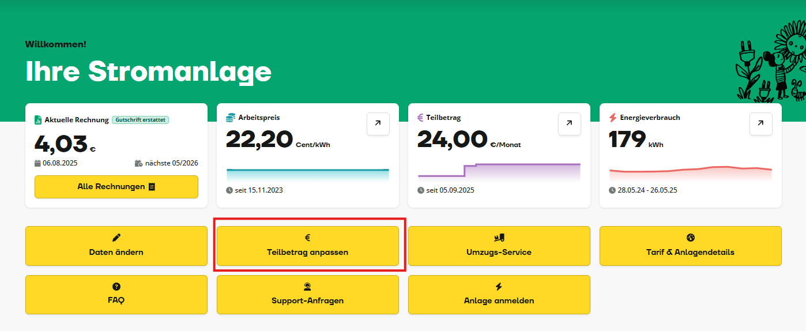
Task: Open the FAQ section
Action: click(116, 295)
